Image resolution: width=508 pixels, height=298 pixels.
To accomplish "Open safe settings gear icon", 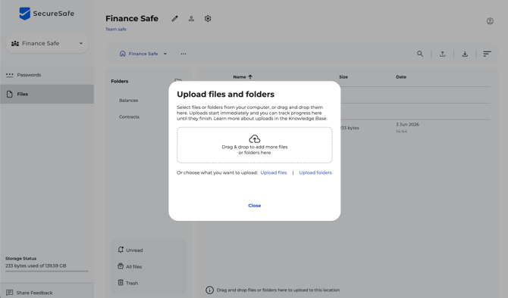I will [x=208, y=19].
